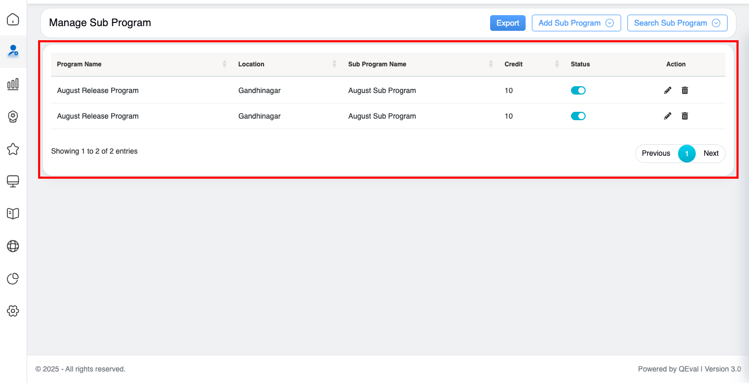Sort table by Program Name column
Screen dimensions: 749x383
[x=79, y=64]
